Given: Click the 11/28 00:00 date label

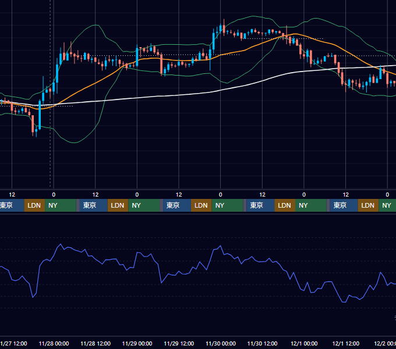Looking at the screenshot, I should pos(54,343).
